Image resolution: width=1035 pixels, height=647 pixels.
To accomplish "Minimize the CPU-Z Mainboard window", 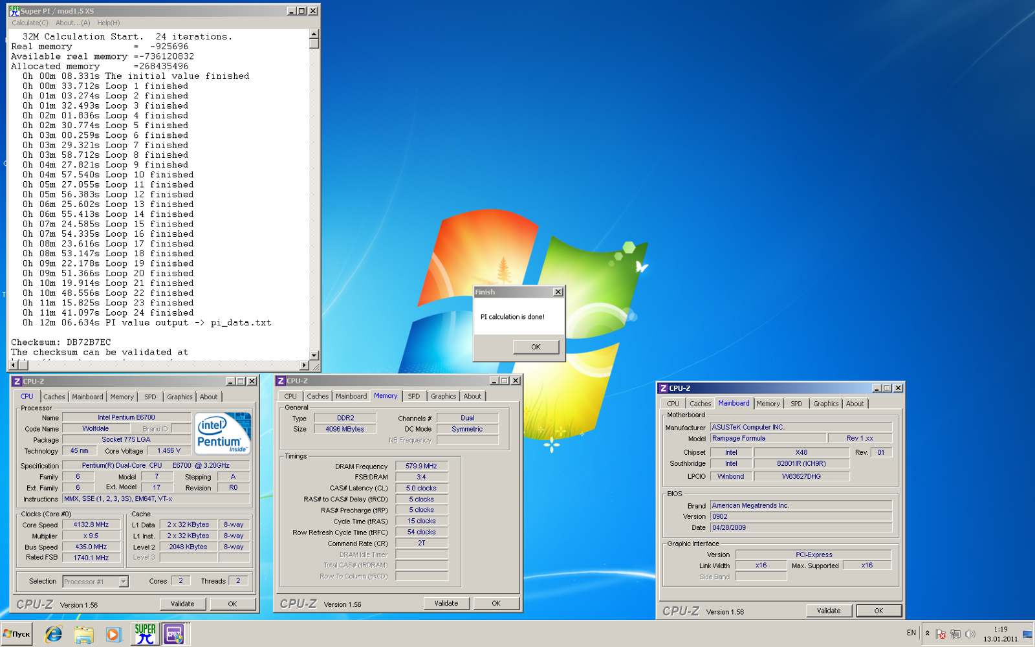I will pos(877,388).
